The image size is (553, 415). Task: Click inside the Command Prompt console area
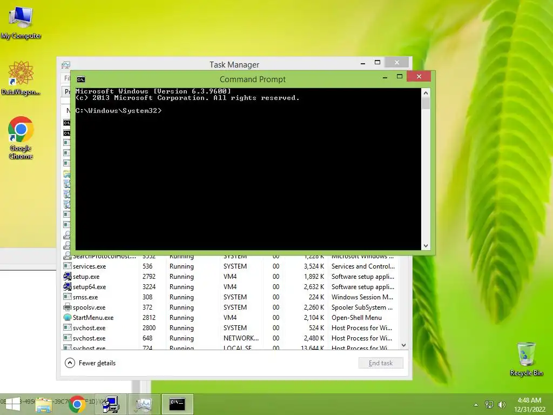coord(248,169)
